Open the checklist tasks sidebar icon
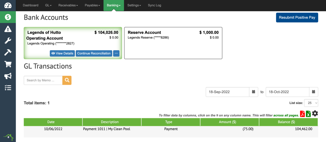 tap(8, 88)
